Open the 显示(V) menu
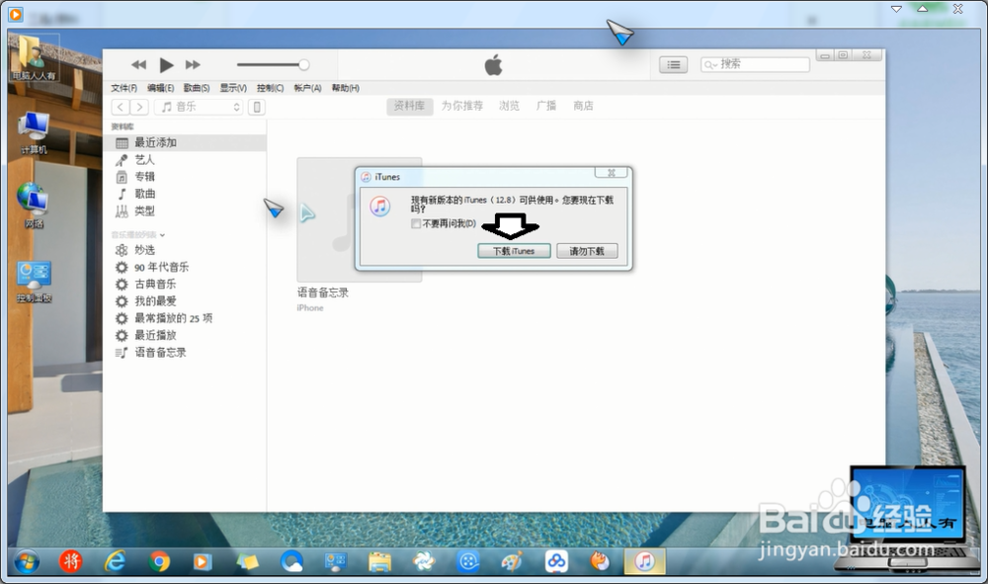Viewport: 988px width, 584px height. coord(233,88)
